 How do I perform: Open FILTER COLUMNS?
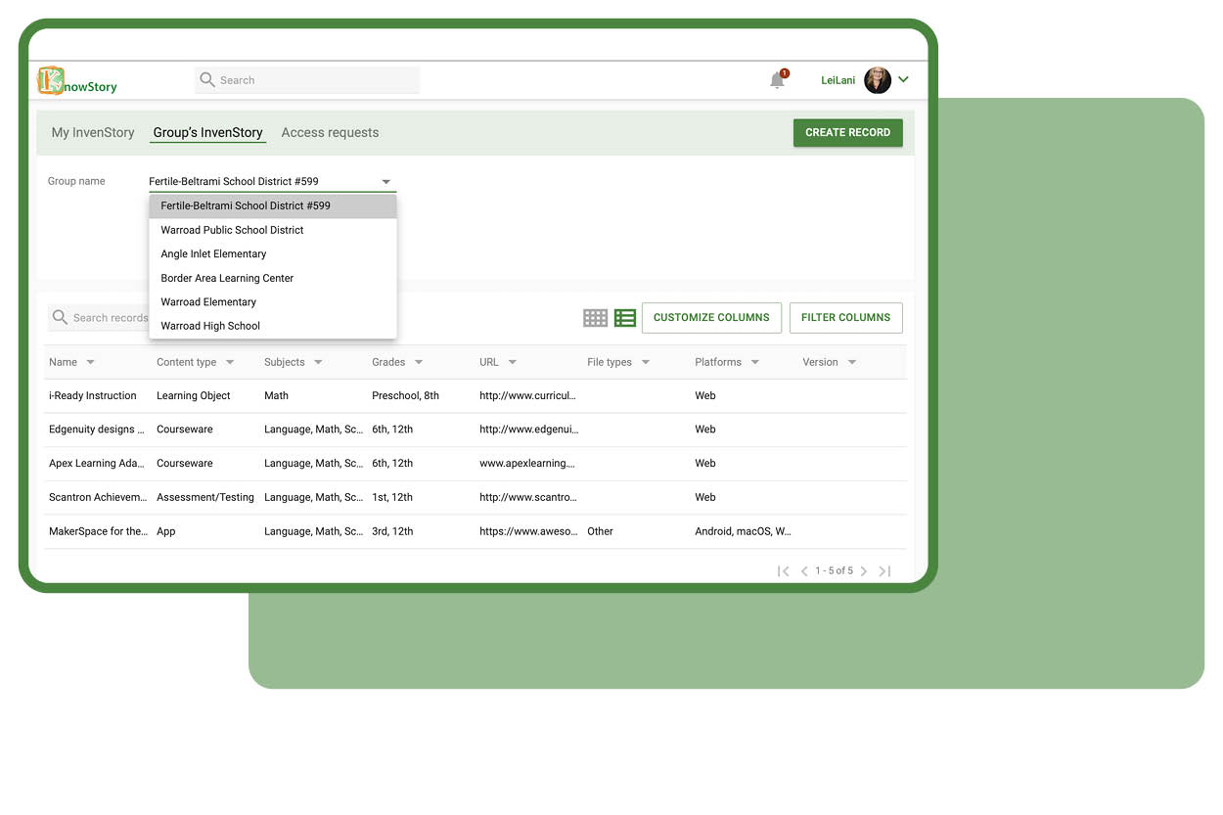point(845,317)
